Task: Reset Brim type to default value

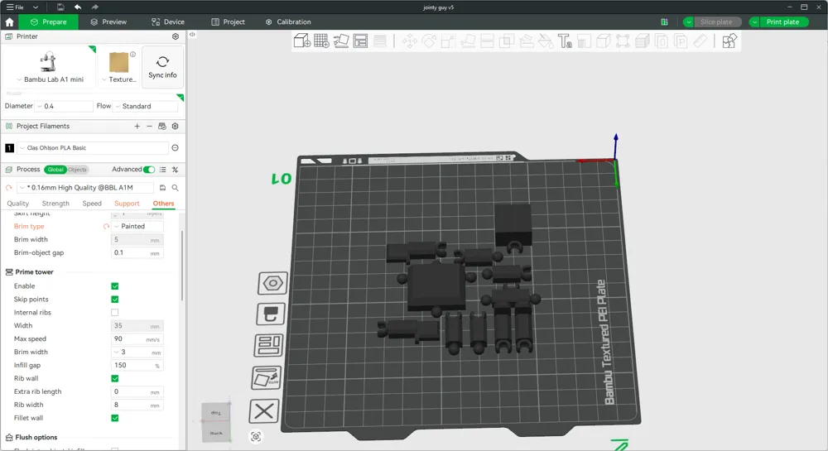Action: pos(106,226)
